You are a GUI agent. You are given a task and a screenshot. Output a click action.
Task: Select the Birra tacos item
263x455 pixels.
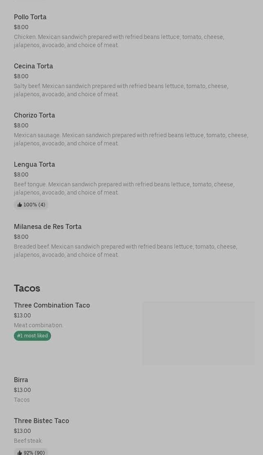pos(21,380)
